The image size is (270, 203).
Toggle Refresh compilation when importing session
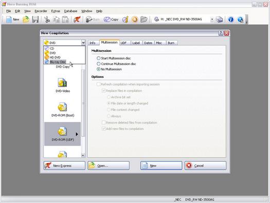99,84
